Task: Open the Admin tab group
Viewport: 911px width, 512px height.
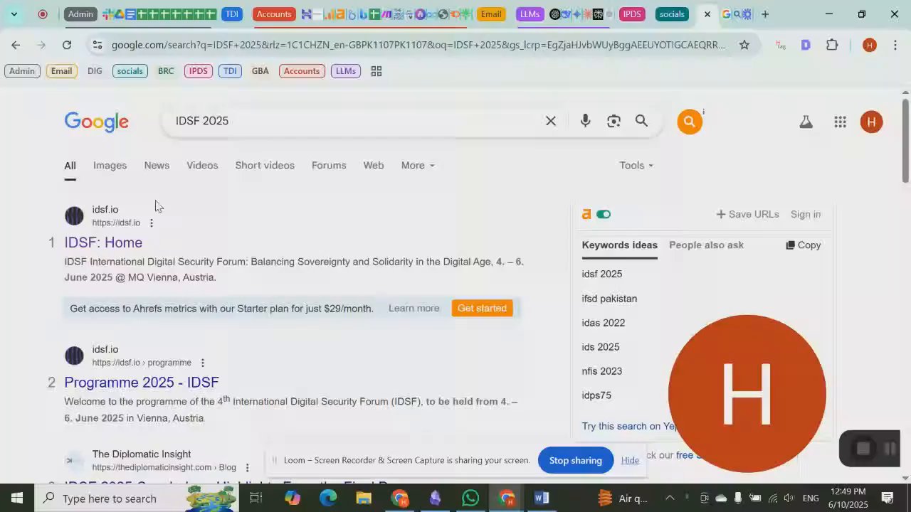Action: 80,14
